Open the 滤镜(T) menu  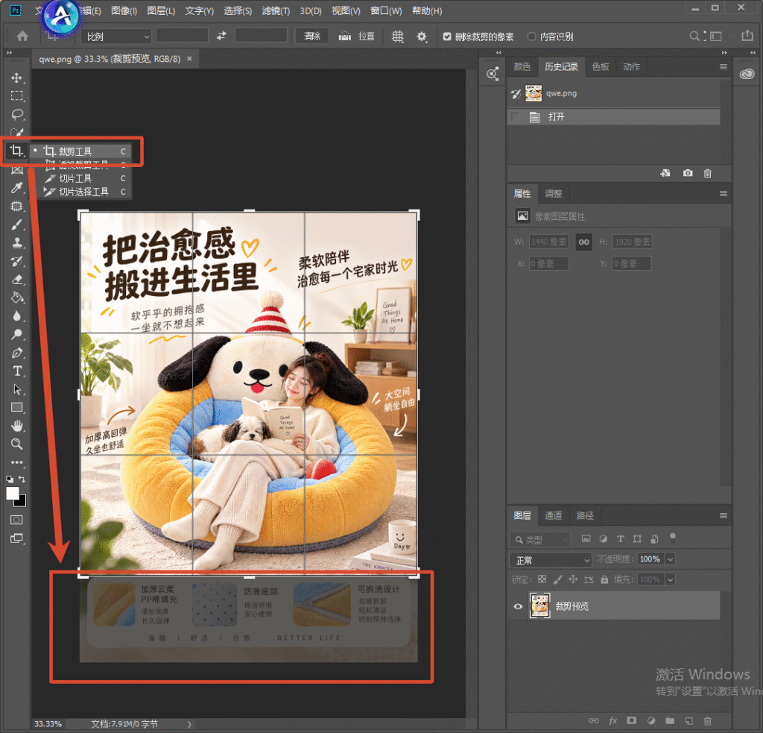(x=276, y=10)
